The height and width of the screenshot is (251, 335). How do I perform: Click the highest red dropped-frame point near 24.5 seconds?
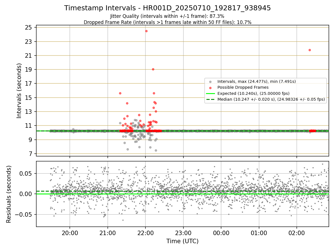(x=146, y=31)
